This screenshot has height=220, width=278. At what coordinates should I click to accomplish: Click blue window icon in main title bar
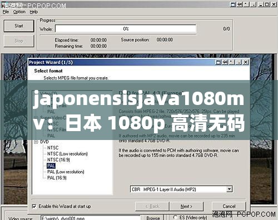coord(233,4)
